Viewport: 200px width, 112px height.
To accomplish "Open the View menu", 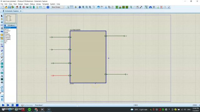I will 10,4.
